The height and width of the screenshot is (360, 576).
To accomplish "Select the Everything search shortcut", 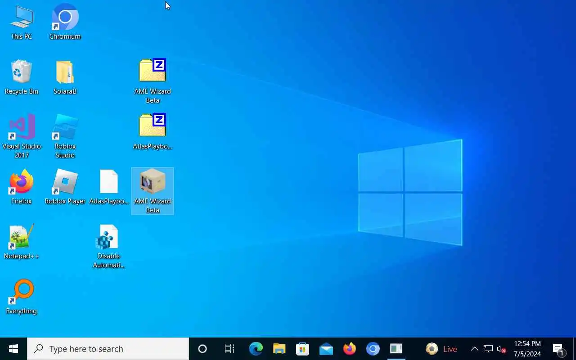I will (x=21, y=297).
